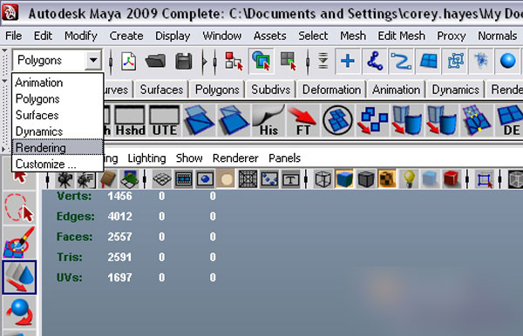Select the Lasso tool

coord(19,208)
